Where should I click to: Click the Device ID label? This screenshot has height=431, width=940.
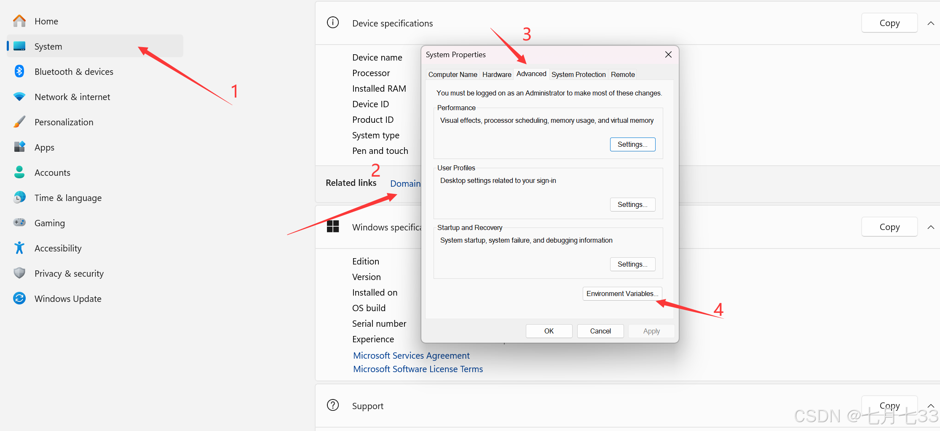coord(370,104)
